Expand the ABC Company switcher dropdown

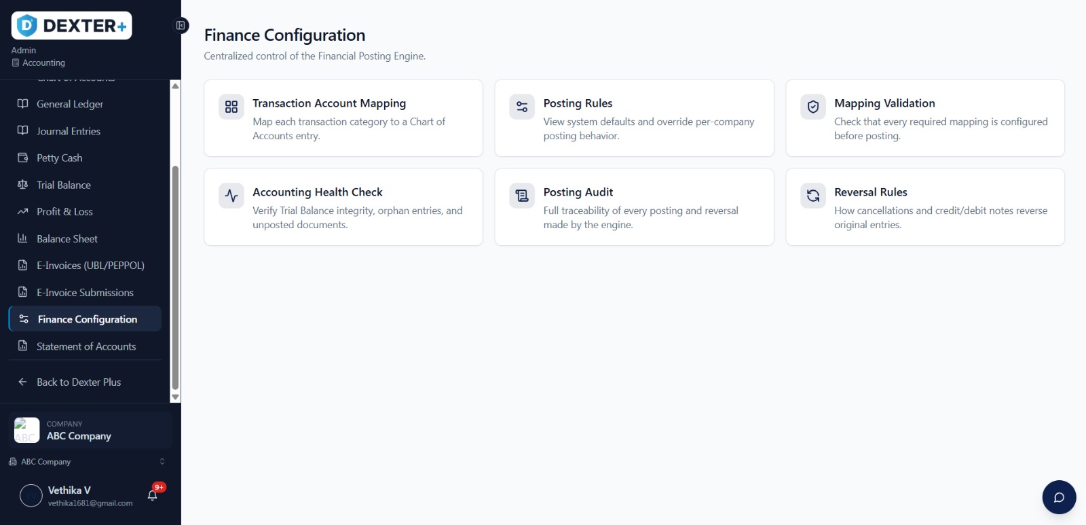(x=86, y=462)
